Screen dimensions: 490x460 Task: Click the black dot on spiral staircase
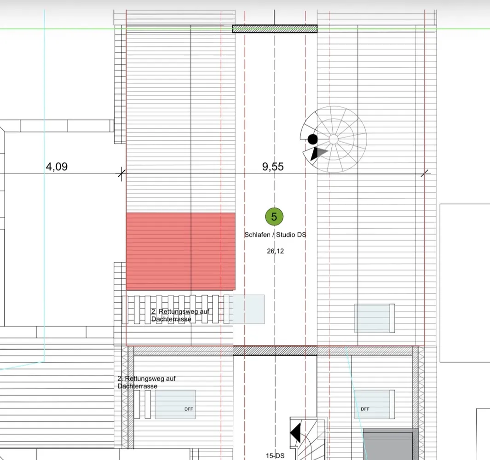coord(312,139)
